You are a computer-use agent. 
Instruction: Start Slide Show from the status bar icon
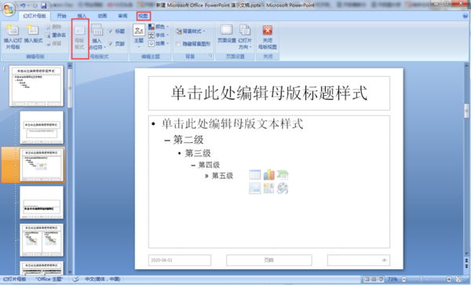(x=381, y=280)
